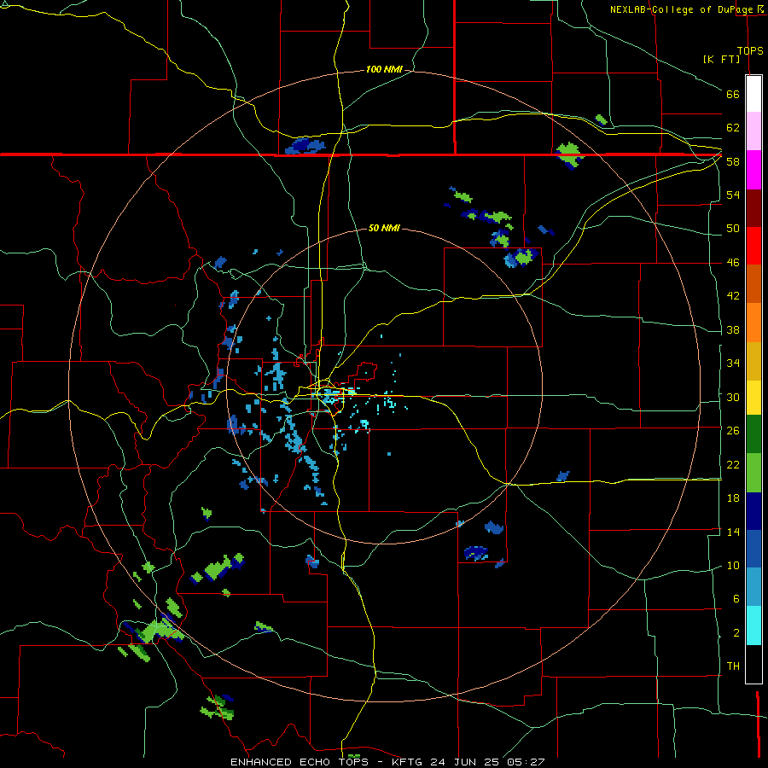Choose the medium blue legend swatch

coord(753,549)
